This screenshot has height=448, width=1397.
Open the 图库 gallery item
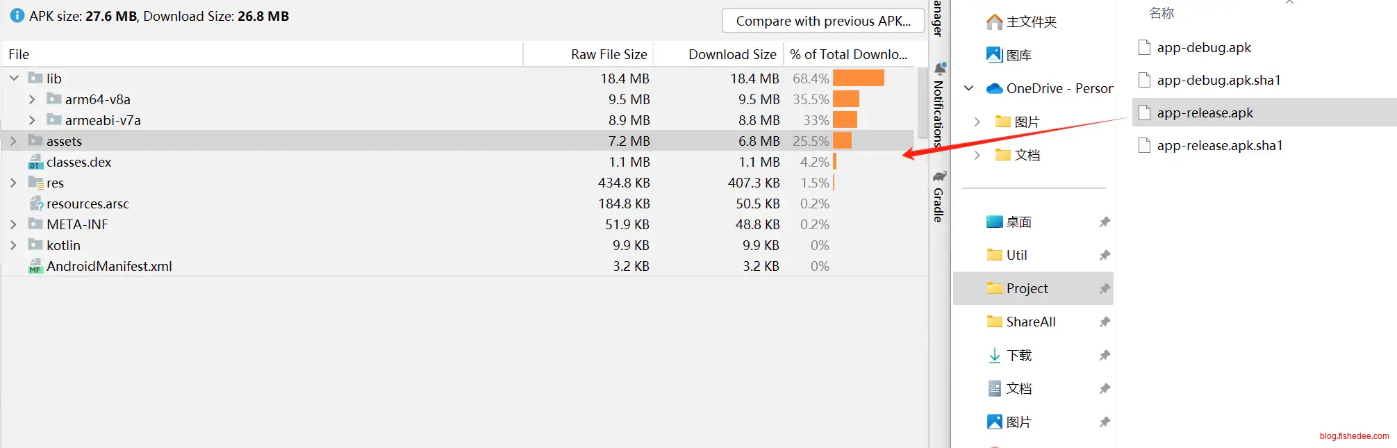tap(1018, 56)
